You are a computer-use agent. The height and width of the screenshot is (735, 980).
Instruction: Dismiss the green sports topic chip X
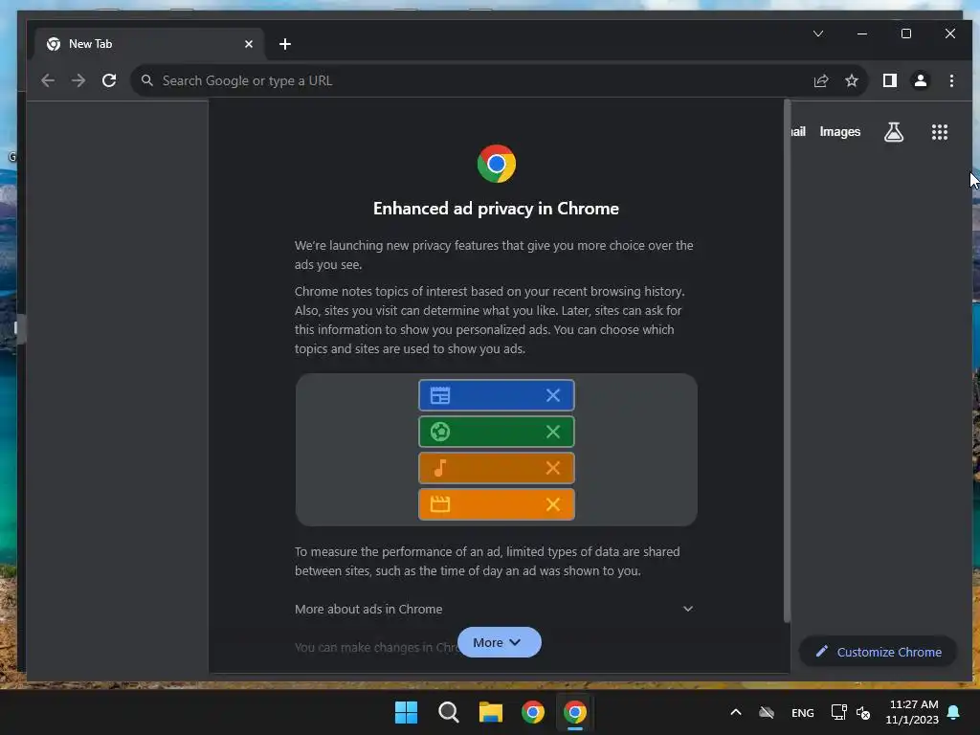click(x=552, y=432)
